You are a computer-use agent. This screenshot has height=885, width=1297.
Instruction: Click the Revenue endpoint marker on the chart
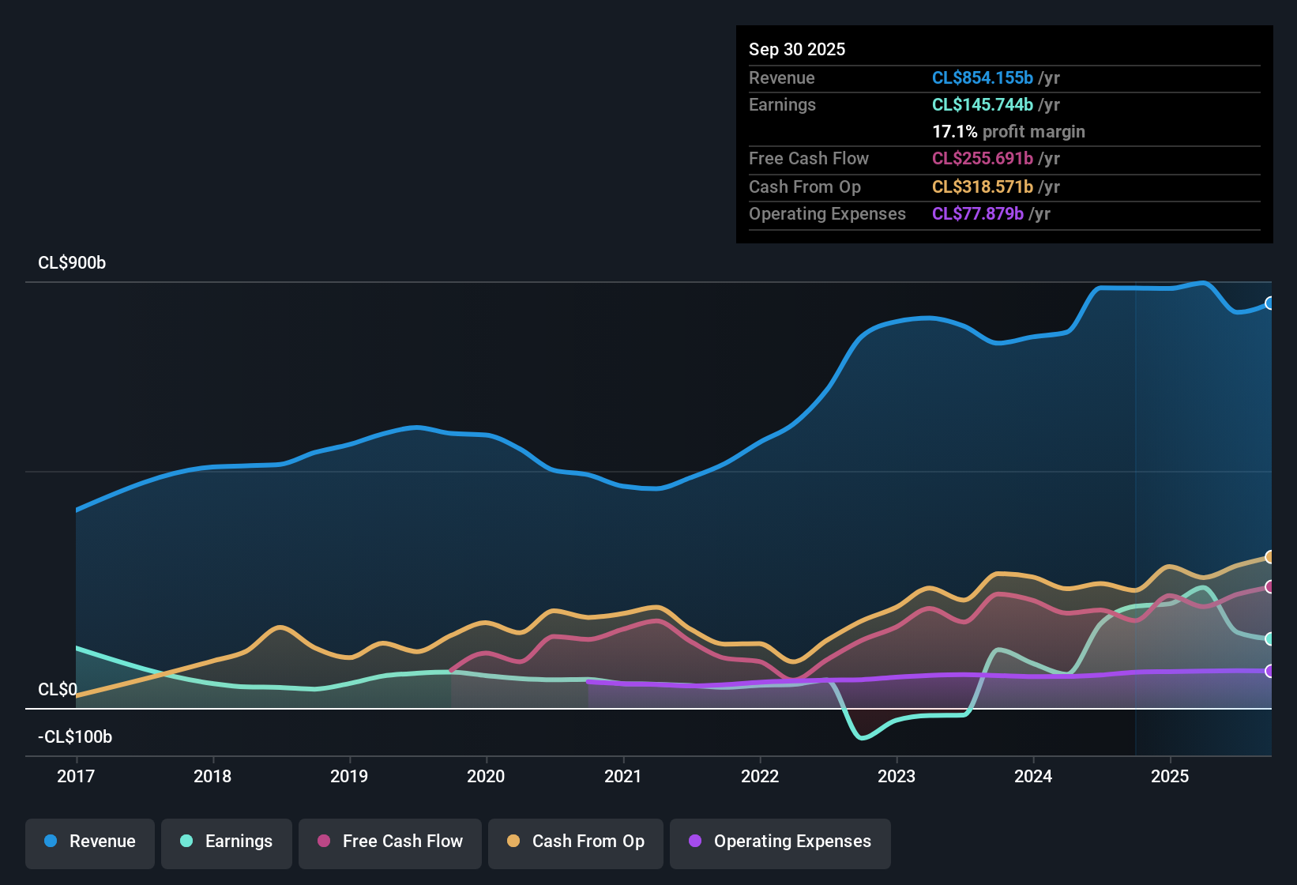[x=1269, y=302]
